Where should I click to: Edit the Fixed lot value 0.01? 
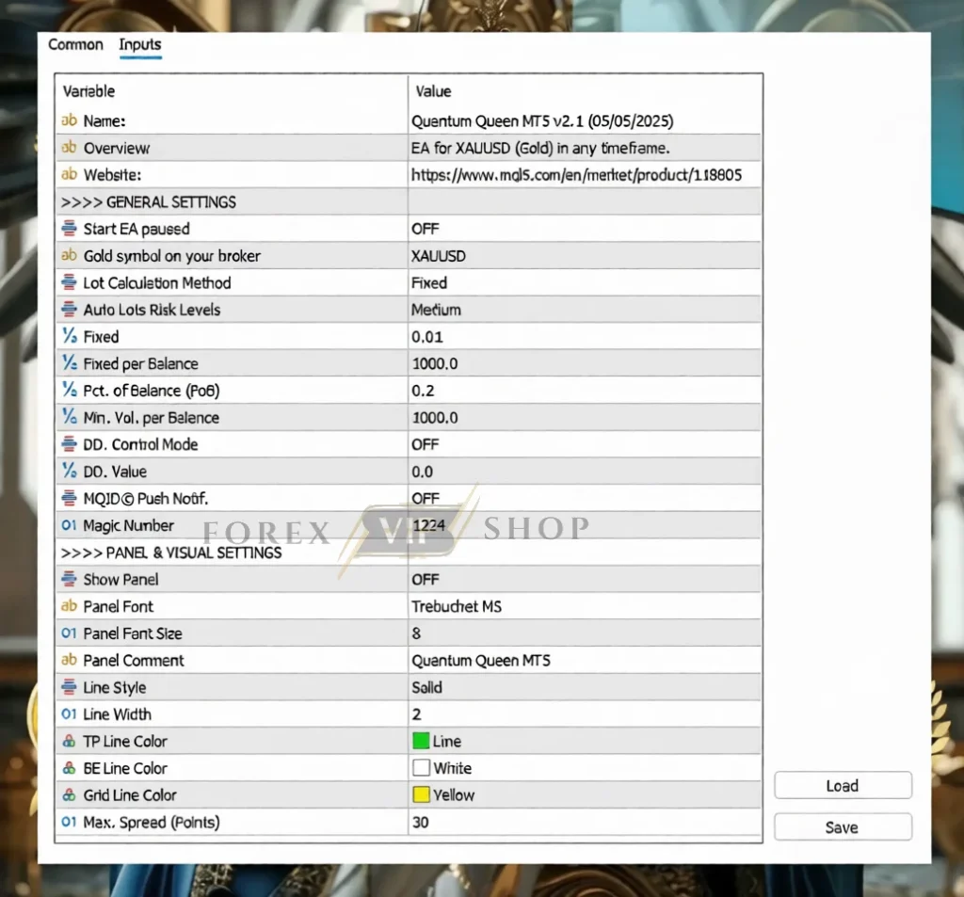pos(585,336)
